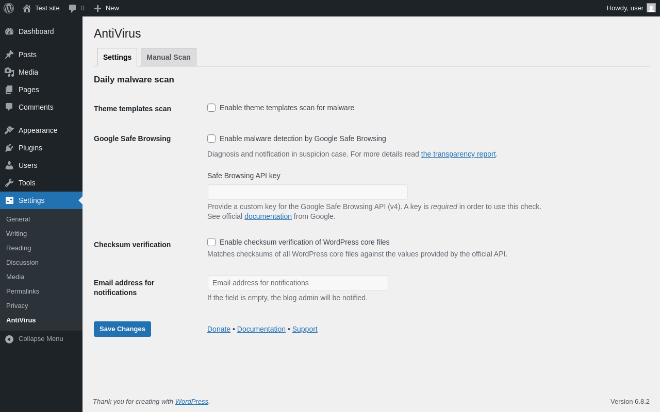Open AntiVirus settings submenu item
Viewport: 660px width, 412px height.
tap(21, 320)
